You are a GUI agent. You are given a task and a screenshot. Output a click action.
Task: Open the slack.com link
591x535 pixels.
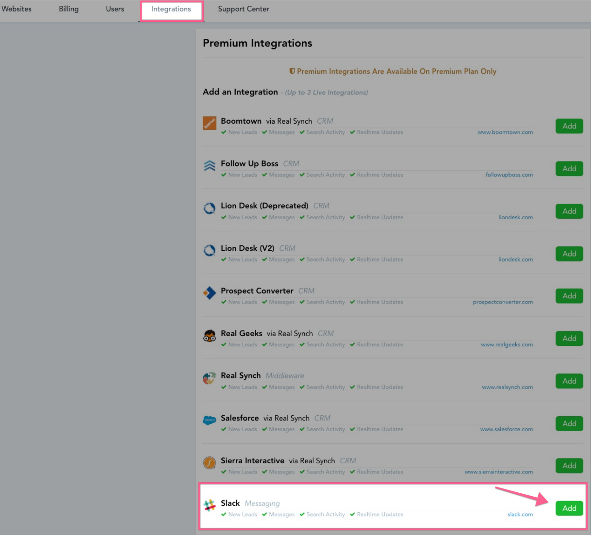click(520, 515)
